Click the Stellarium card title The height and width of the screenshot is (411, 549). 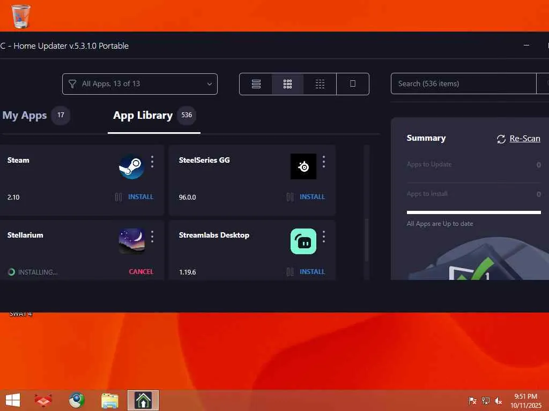(25, 235)
